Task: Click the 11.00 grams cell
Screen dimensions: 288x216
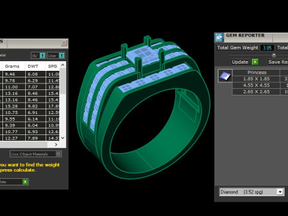Action: click(x=14, y=87)
